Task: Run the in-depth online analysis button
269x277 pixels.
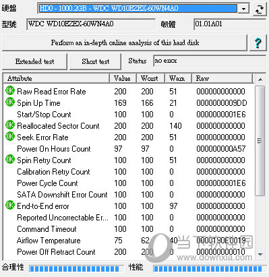Action: click(125, 42)
